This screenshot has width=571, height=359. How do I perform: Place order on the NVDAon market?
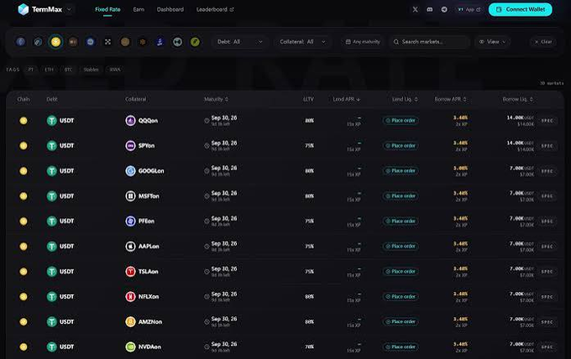(401, 347)
